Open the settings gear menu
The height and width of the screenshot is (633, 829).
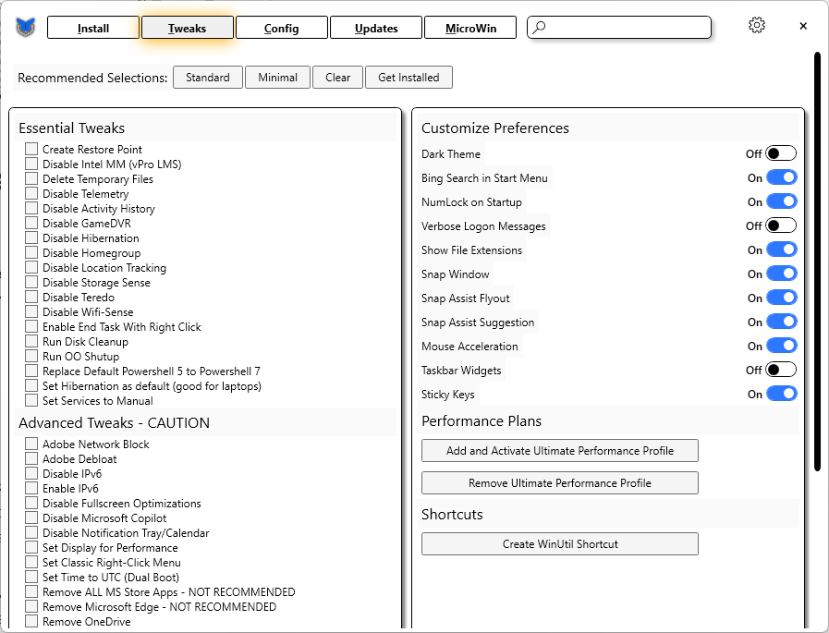[x=757, y=26]
